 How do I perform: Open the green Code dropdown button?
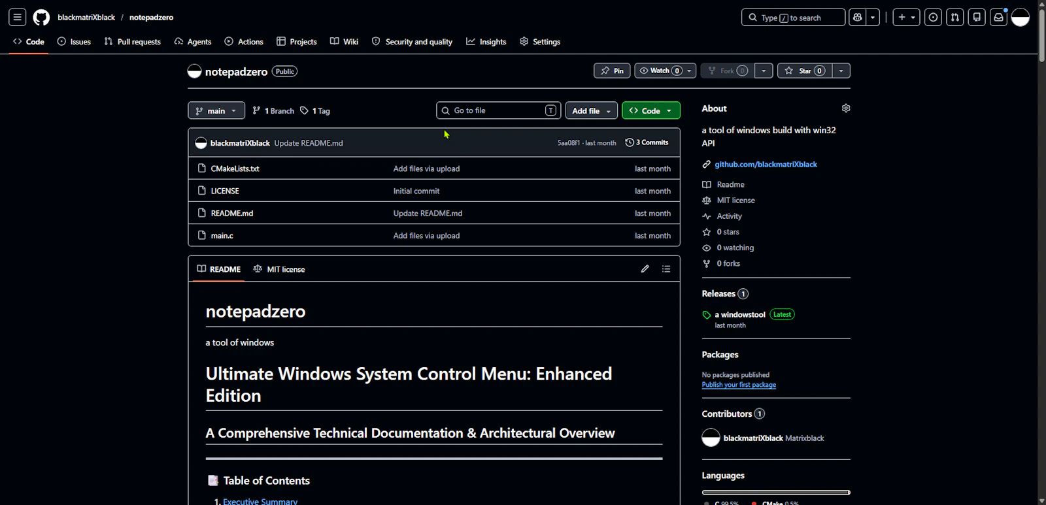click(651, 111)
